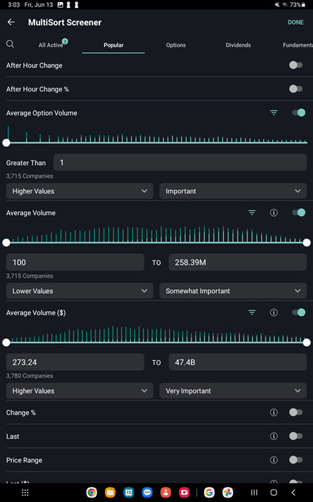This screenshot has height=502, width=313.
Task: Go back with the arrow icon
Action: pyautogui.click(x=11, y=22)
